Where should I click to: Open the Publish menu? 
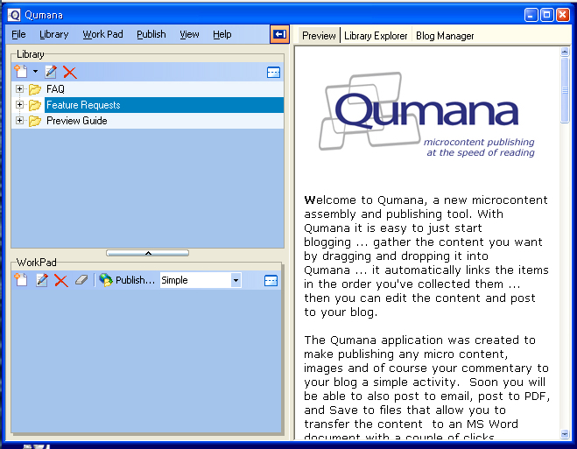pyautogui.click(x=151, y=34)
